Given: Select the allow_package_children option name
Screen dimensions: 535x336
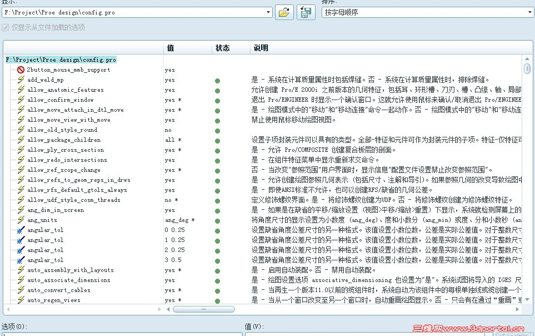Looking at the screenshot, I should 64,140.
